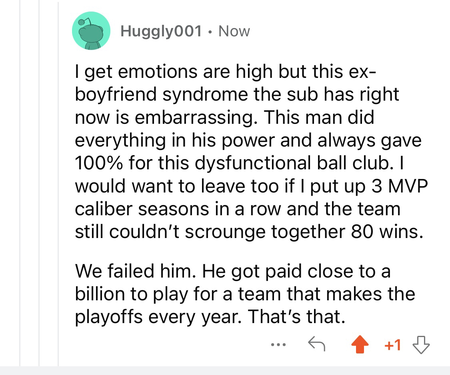Tap the "Now" comment timestamp

(234, 31)
